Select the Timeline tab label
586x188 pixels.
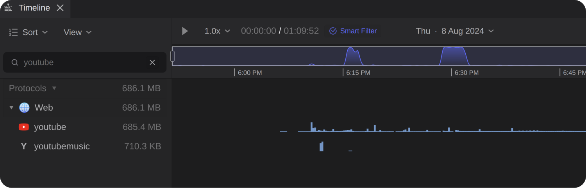[34, 8]
